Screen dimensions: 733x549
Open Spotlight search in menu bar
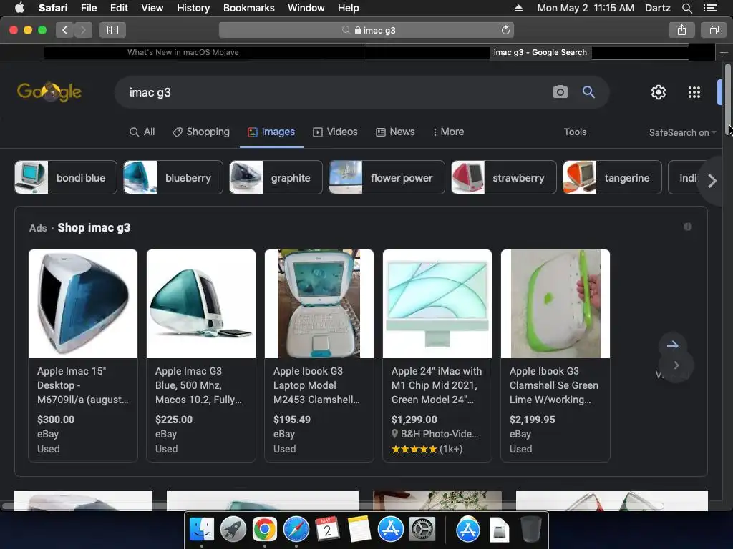[686, 8]
